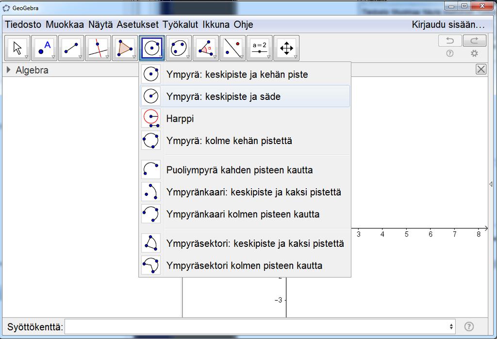
Task: Select the Slider a=2 tool
Action: pos(259,48)
